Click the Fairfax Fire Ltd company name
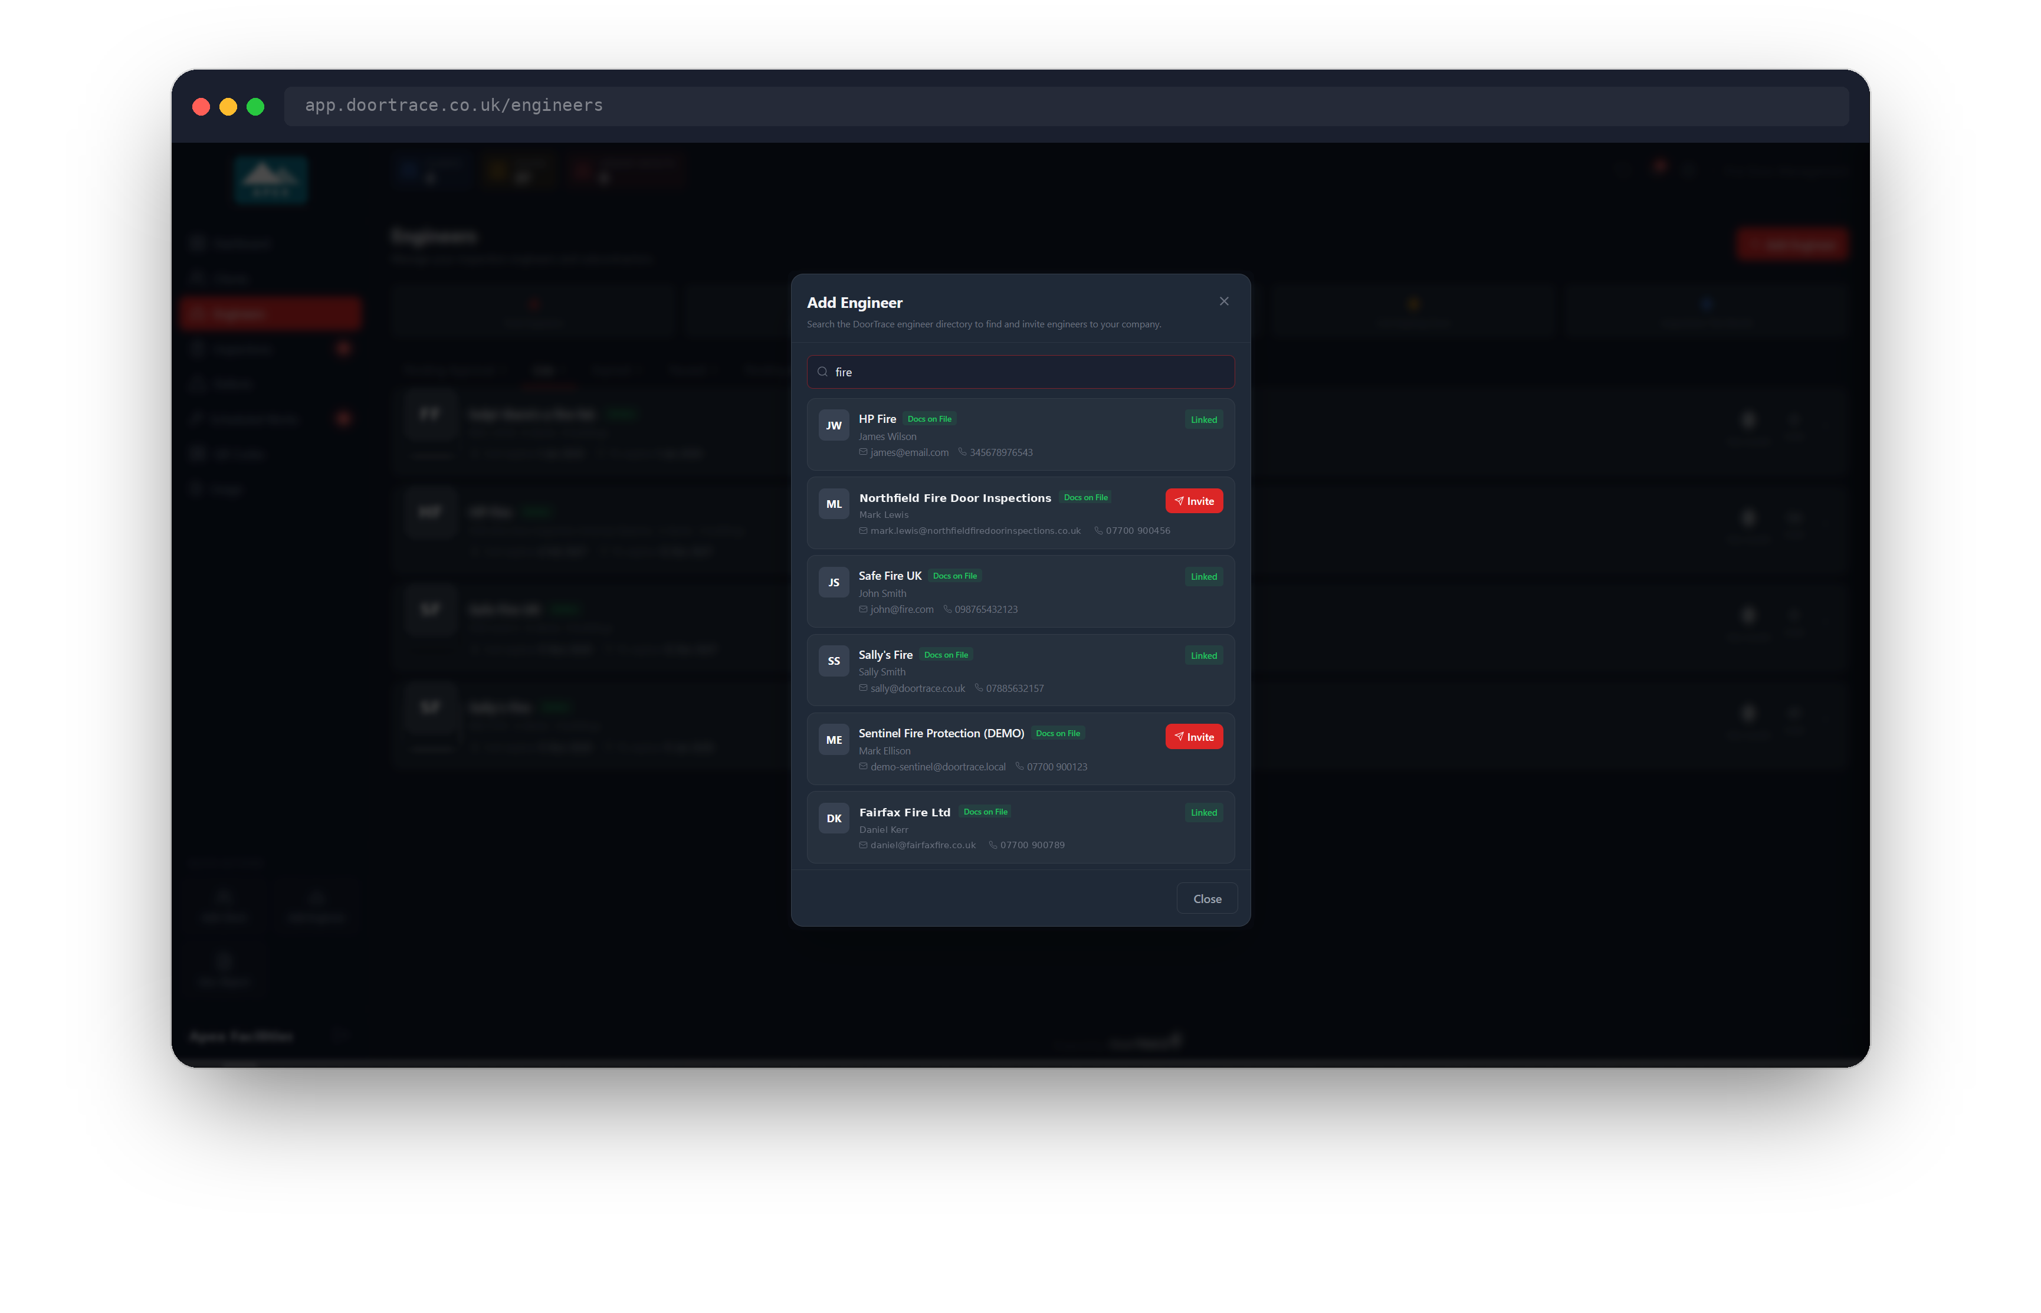Viewport: 2041px width, 1313px height. [x=904, y=813]
